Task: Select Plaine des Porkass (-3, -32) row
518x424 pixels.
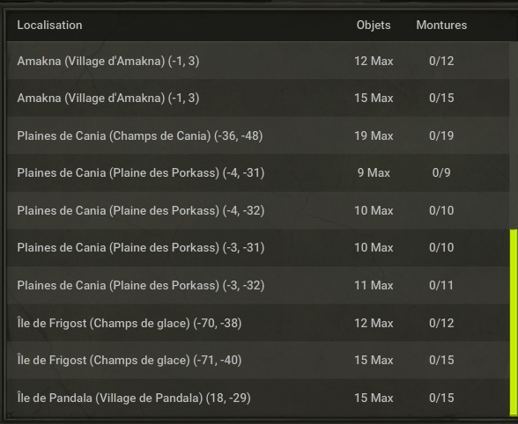Action: click(257, 285)
